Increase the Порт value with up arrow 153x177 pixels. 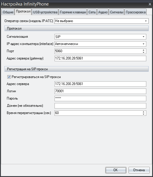[143, 50]
